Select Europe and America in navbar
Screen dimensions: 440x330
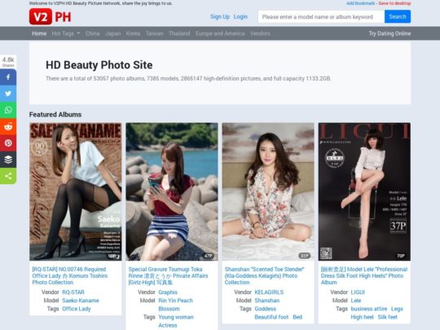pos(220,33)
